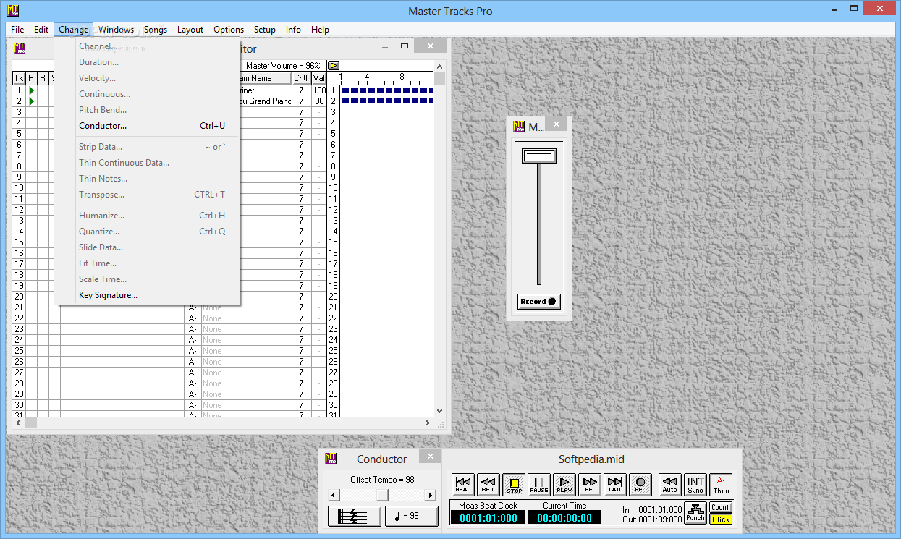This screenshot has height=539, width=901.
Task: Click the track editor window MT Pro icon
Action: [x=20, y=48]
